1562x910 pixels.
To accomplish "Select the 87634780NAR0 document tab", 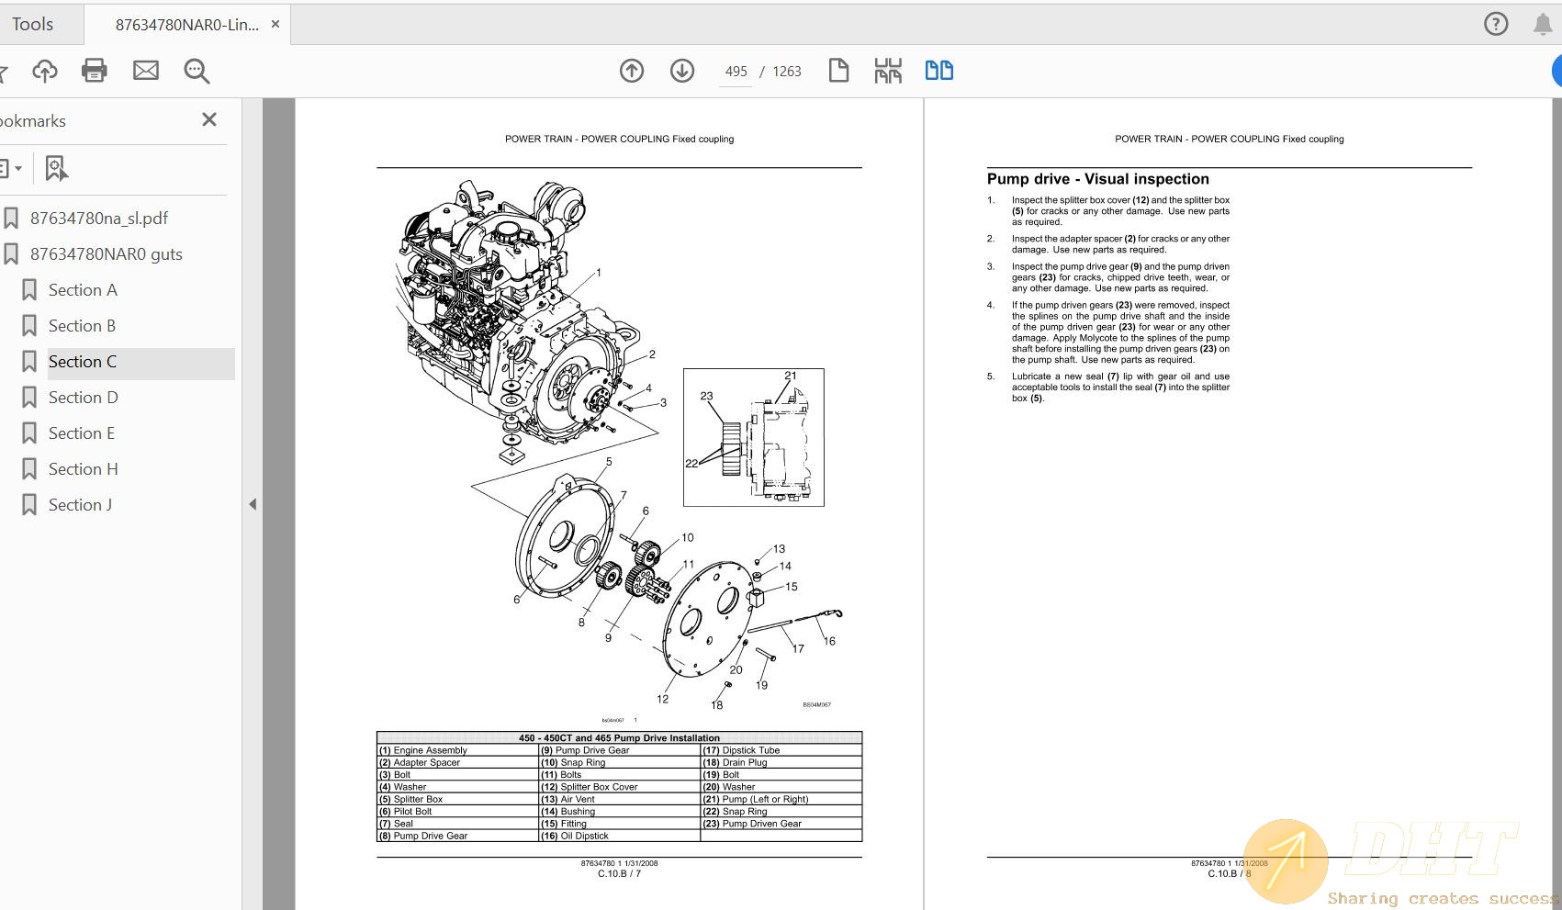I will click(x=179, y=24).
